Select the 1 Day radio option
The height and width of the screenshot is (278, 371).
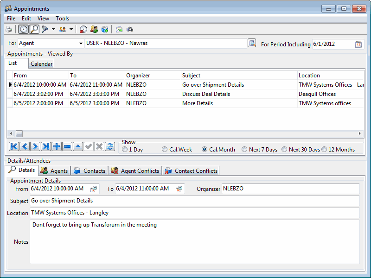coord(125,150)
